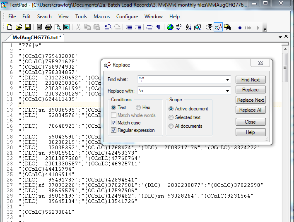Choose the Selected text scope option
Image resolution: width=294 pixels, height=222 pixels.
click(171, 117)
